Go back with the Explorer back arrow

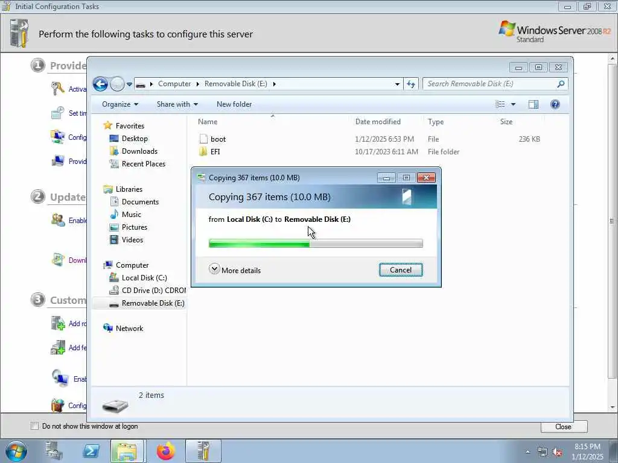101,84
